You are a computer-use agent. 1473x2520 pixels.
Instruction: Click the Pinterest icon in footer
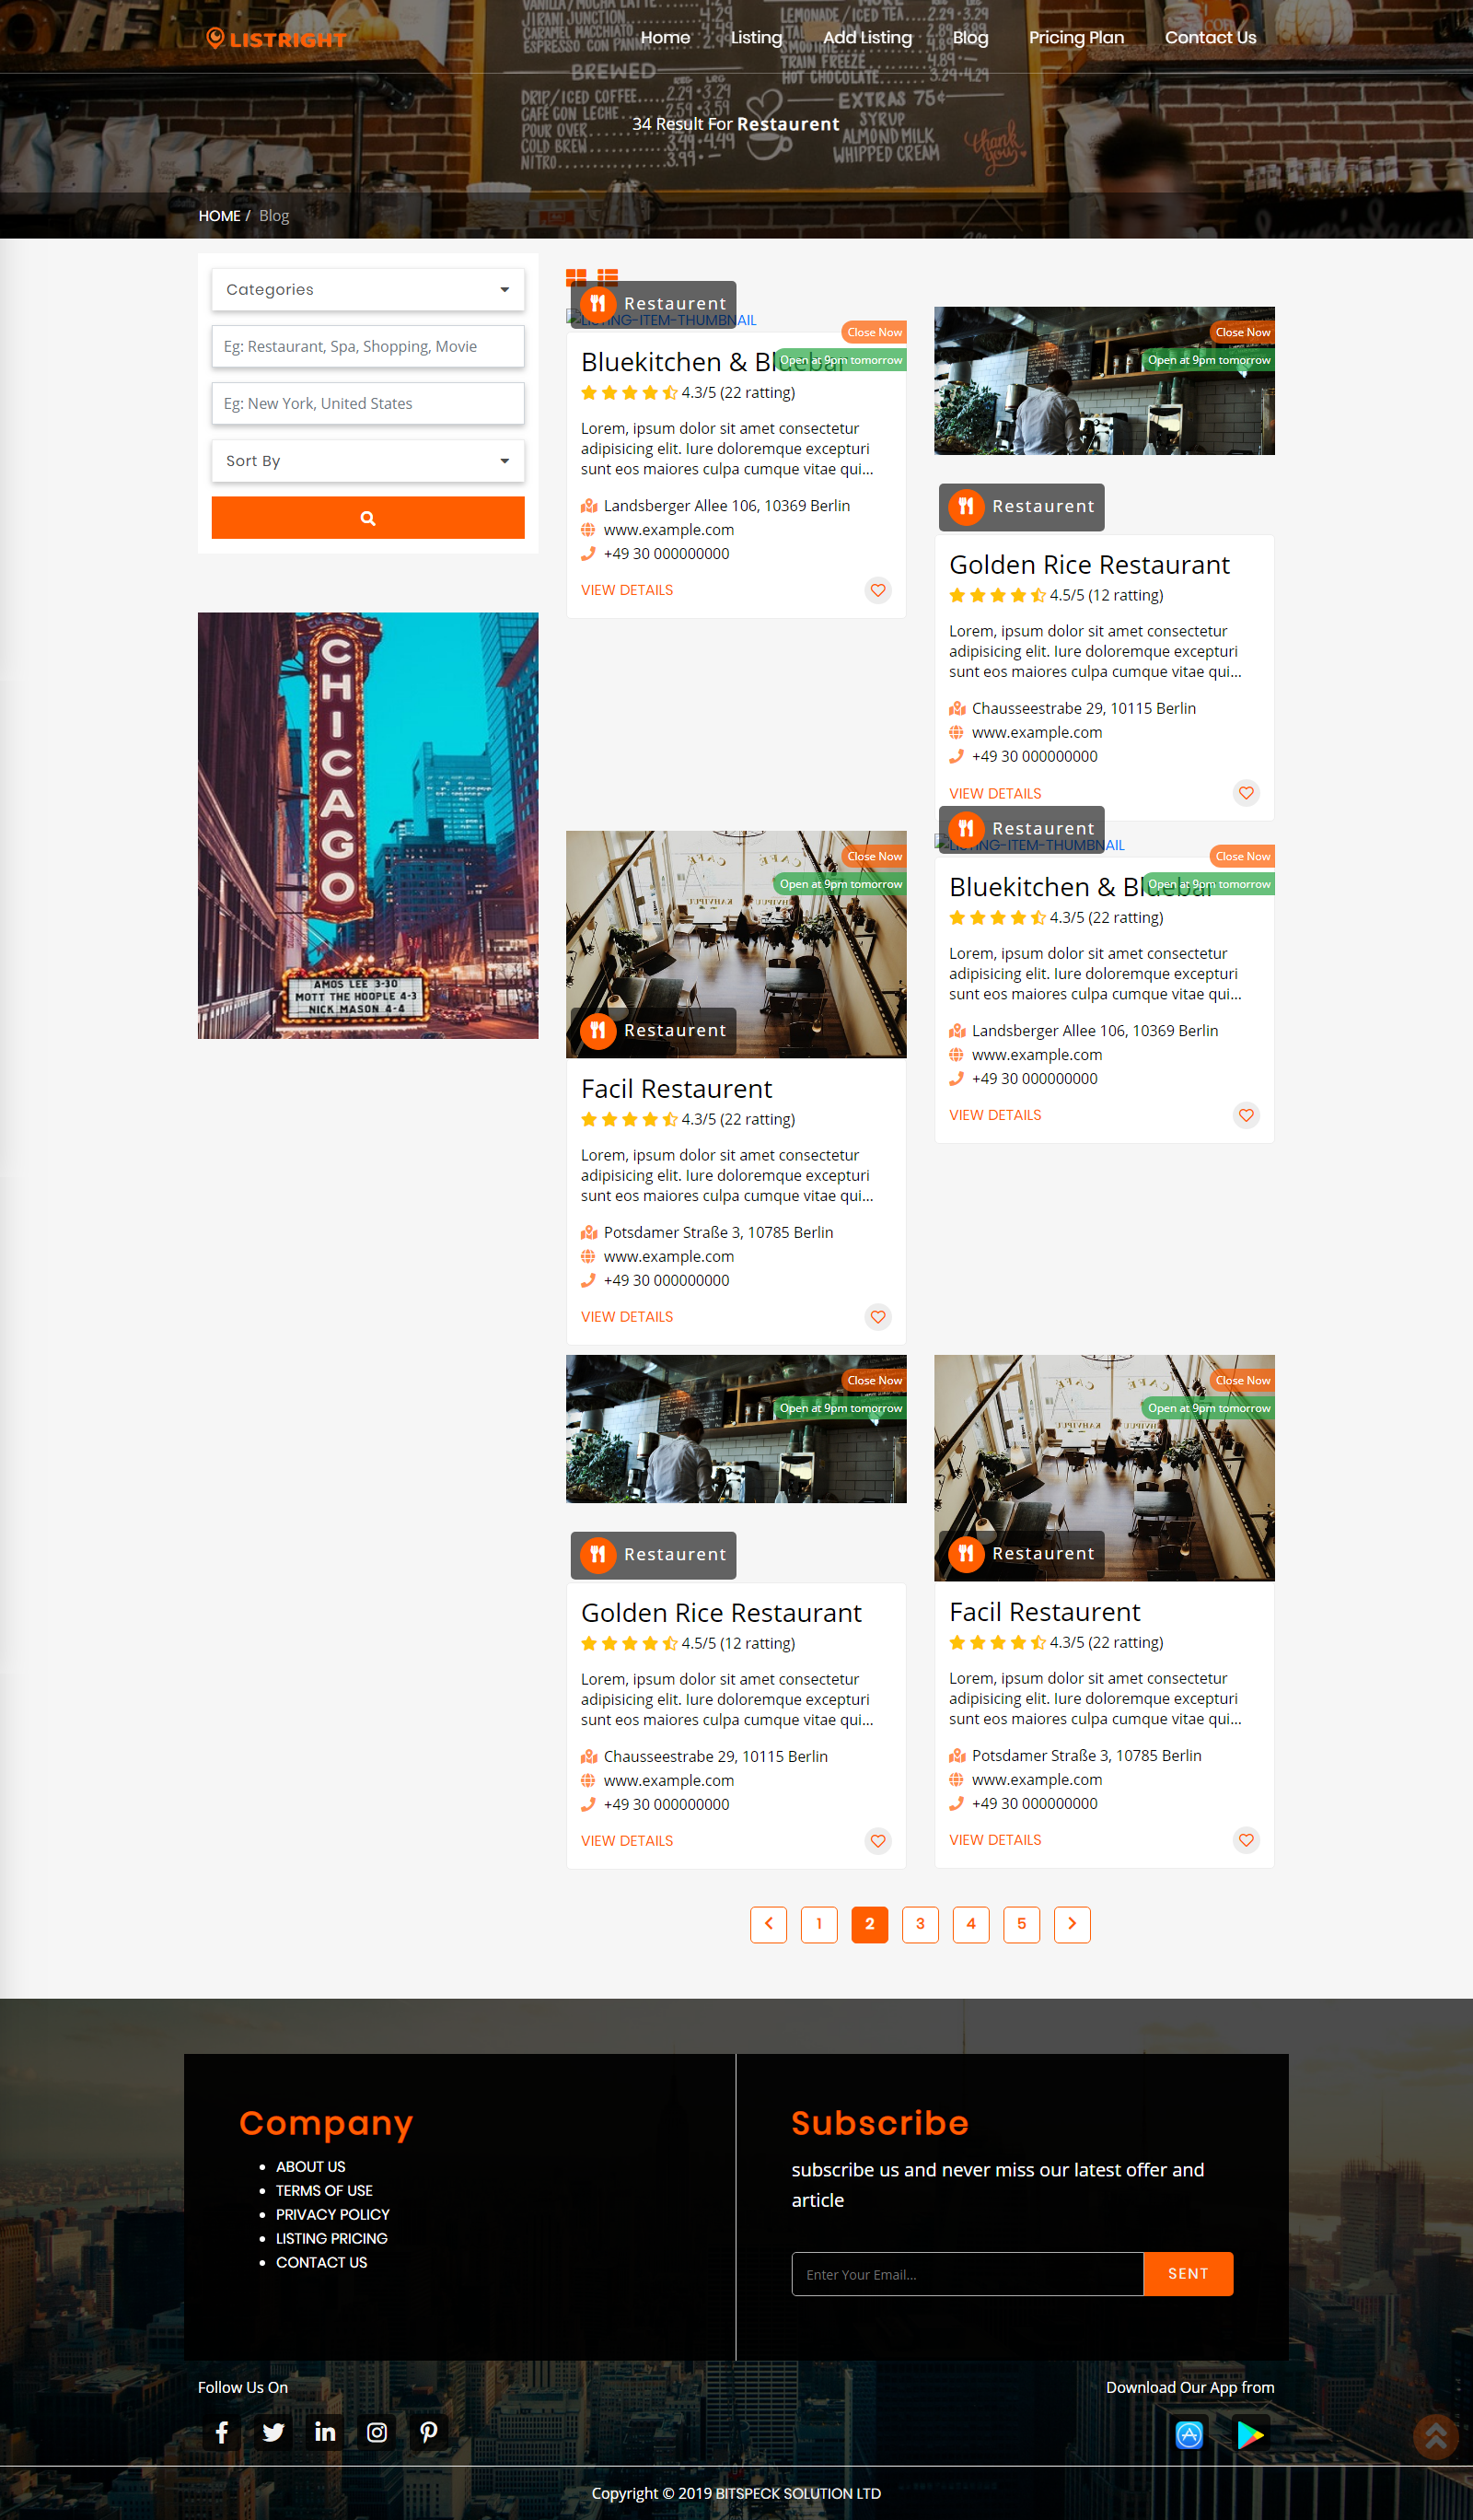[x=429, y=2432]
